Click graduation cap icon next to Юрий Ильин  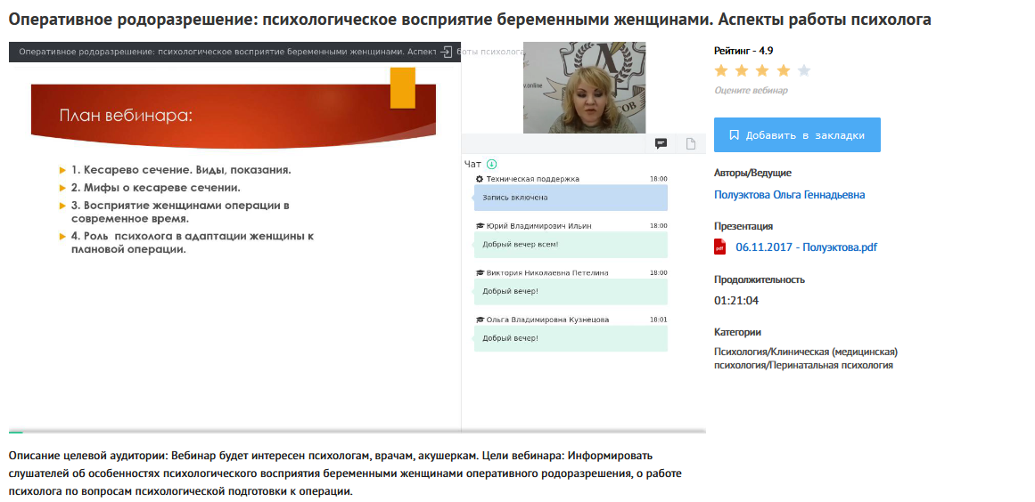[480, 226]
